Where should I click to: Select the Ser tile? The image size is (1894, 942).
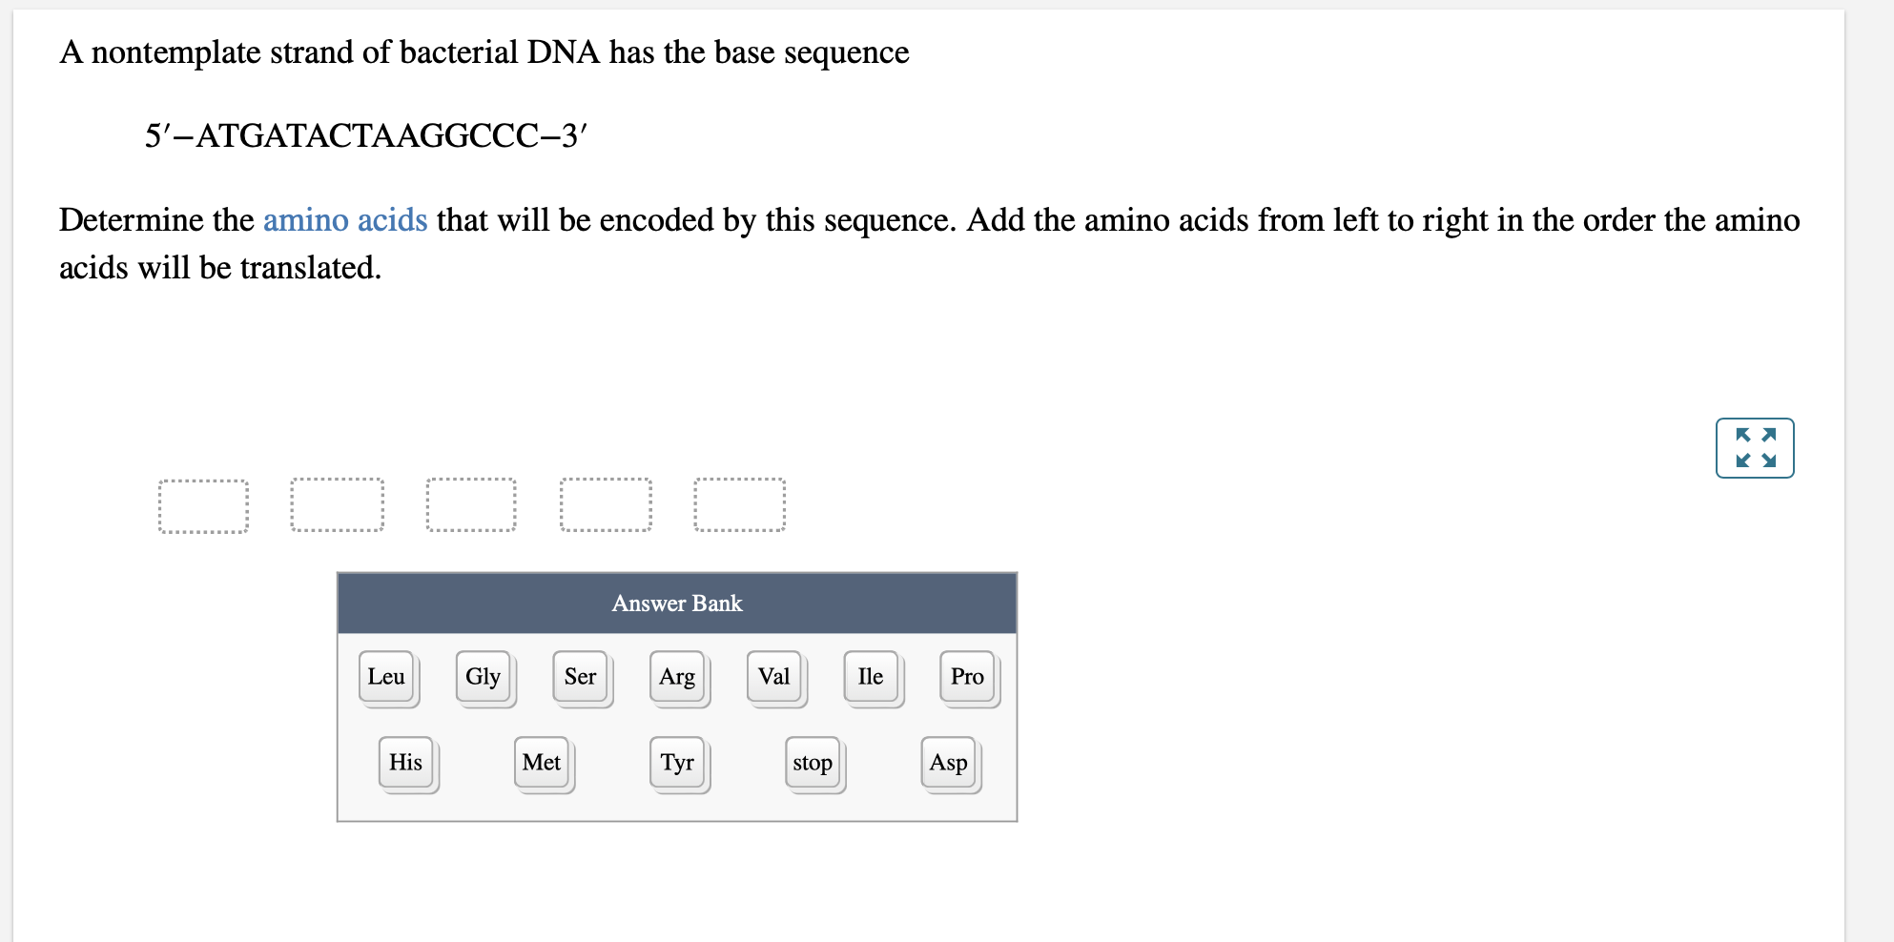[x=580, y=676]
